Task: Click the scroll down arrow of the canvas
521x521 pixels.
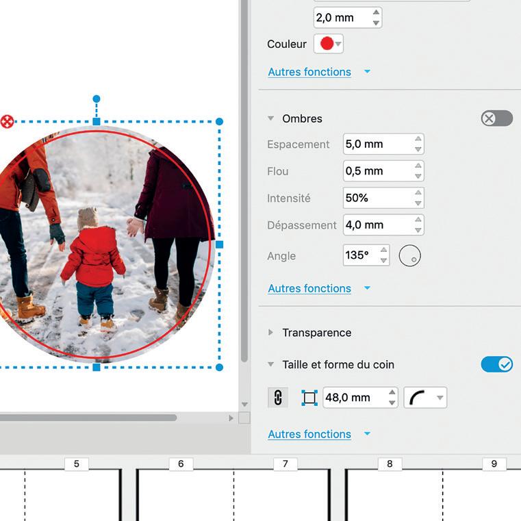Action: point(244,405)
